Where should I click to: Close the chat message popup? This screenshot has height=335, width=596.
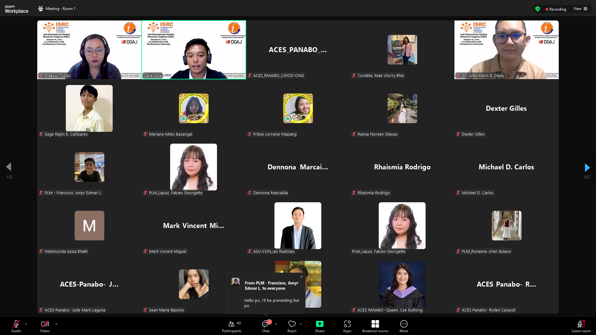(301, 276)
